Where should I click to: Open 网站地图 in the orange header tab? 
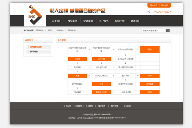pyautogui.click(x=165, y=6)
